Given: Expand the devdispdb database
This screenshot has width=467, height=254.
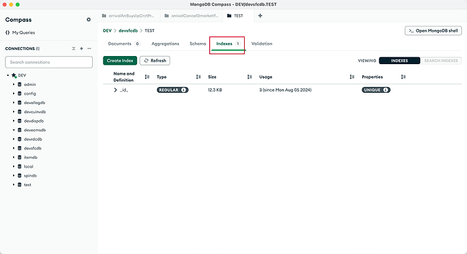Looking at the screenshot, I should point(14,121).
